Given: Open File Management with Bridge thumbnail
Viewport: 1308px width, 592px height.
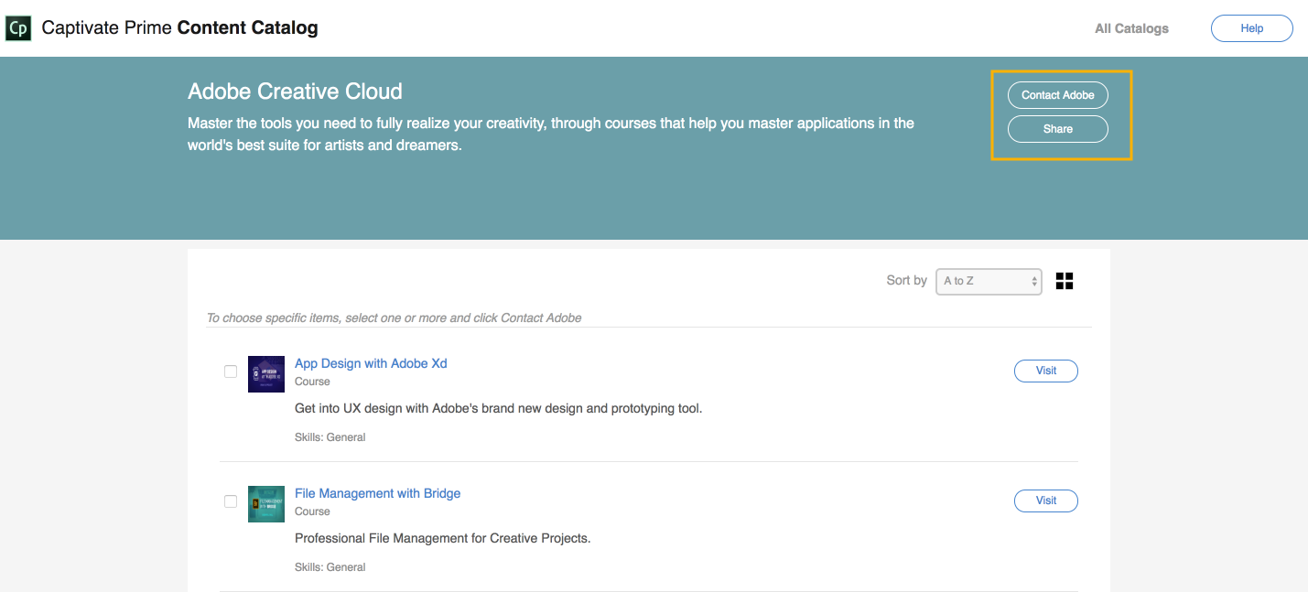Looking at the screenshot, I should click(266, 504).
